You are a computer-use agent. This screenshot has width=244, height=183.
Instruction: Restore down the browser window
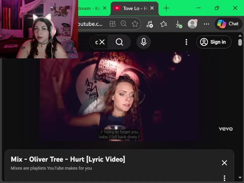[x=217, y=8]
